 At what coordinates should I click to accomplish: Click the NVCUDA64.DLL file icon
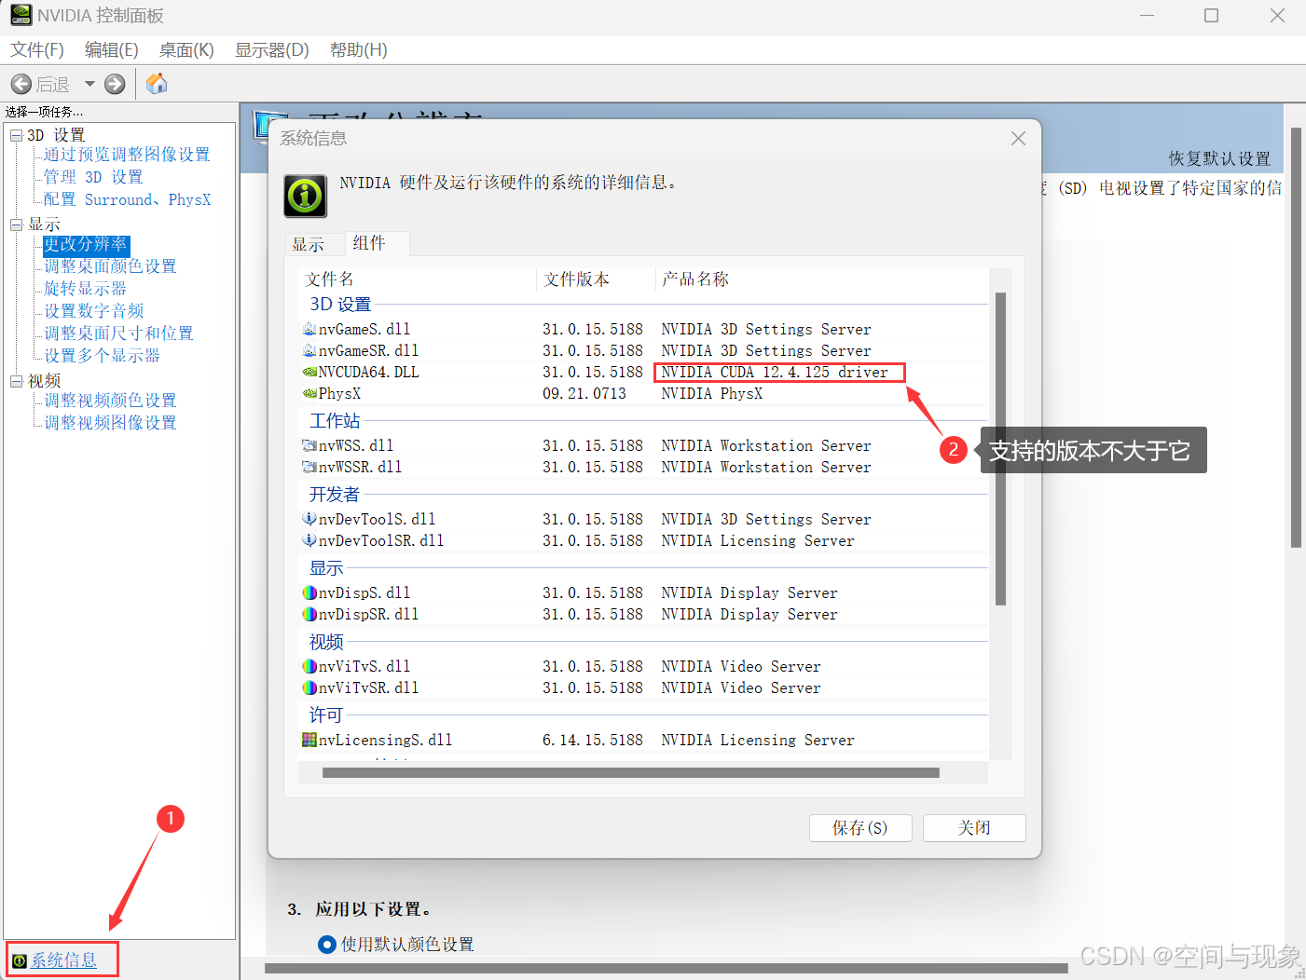(309, 372)
